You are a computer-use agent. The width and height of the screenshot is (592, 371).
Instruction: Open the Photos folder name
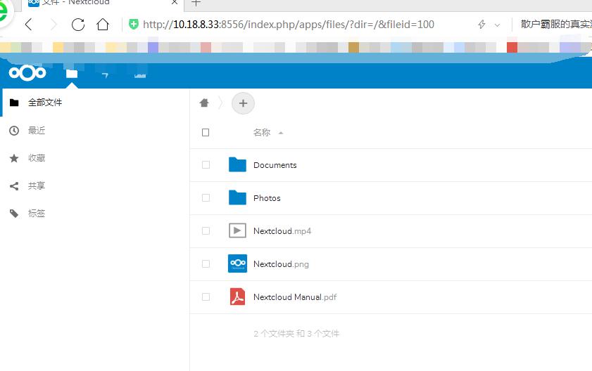click(267, 198)
